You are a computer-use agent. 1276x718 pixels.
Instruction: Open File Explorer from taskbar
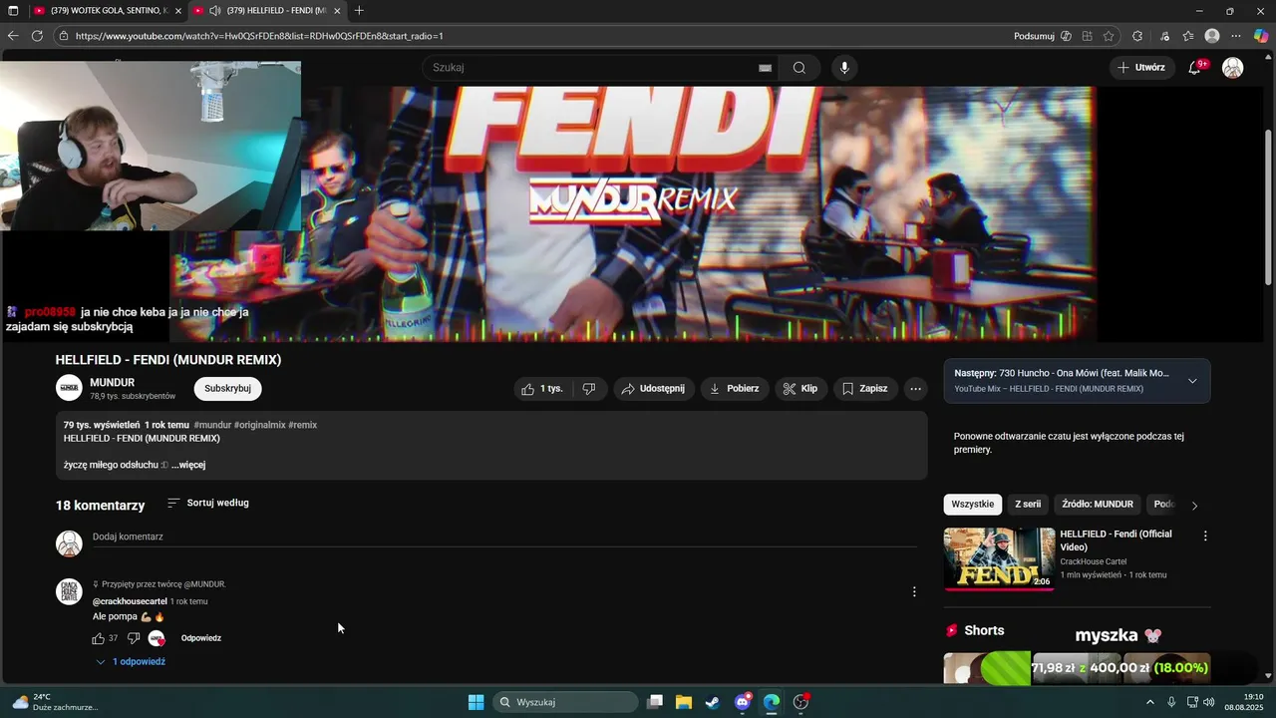pyautogui.click(x=684, y=702)
